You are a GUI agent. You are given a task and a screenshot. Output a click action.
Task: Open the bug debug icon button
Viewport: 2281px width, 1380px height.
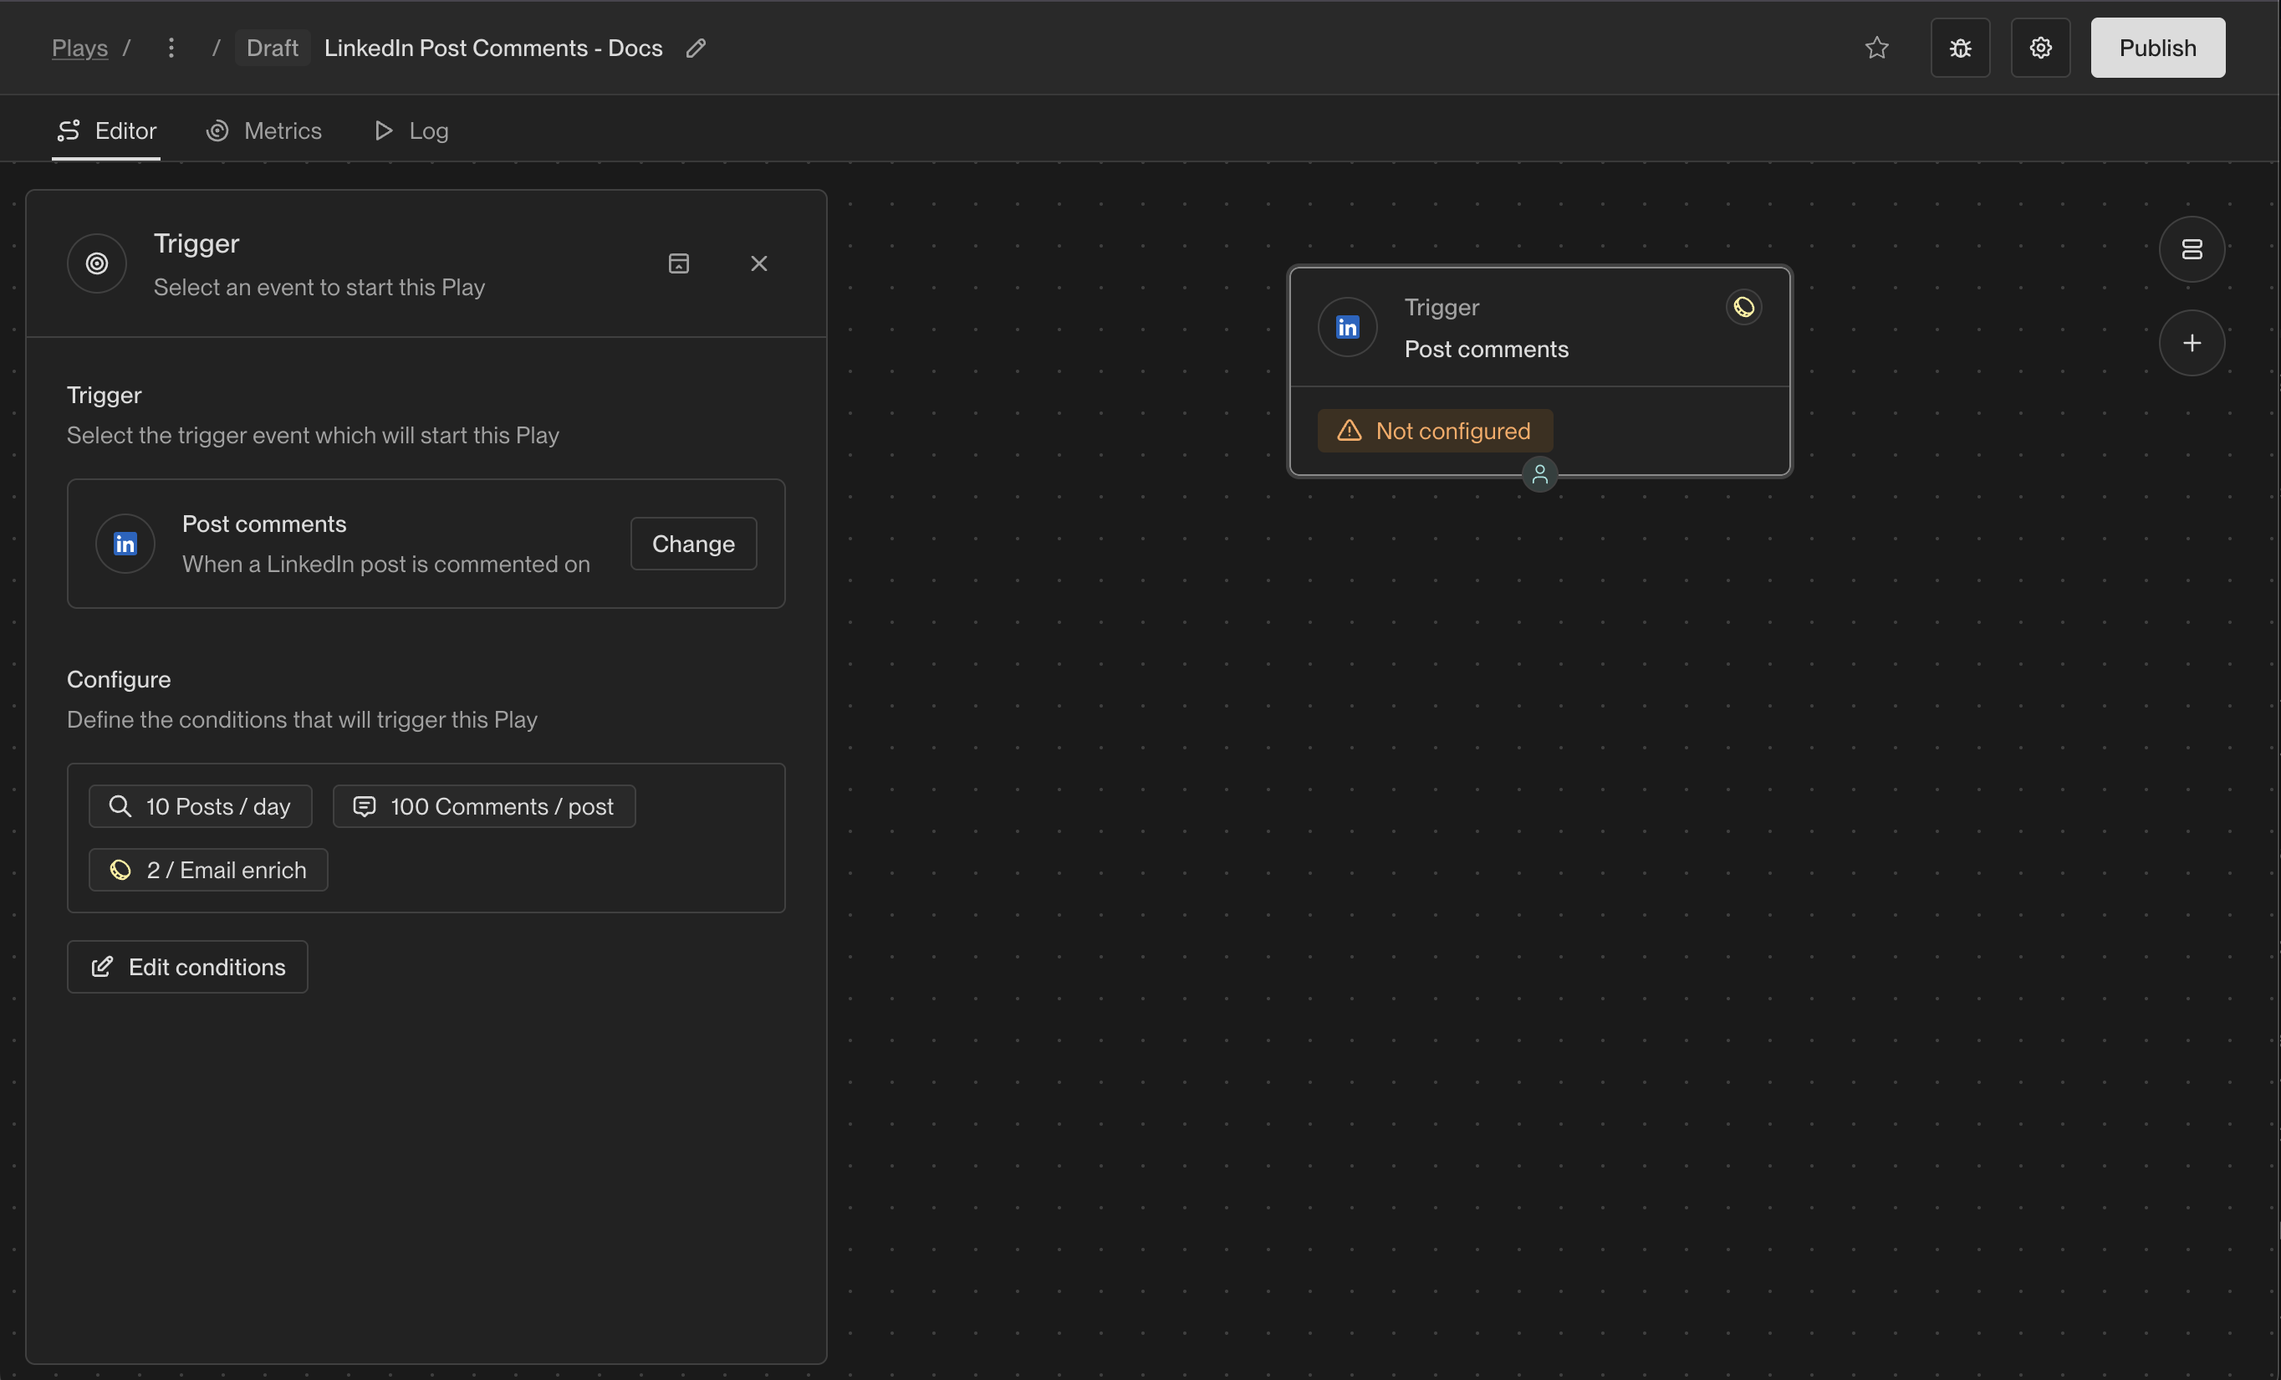[x=1960, y=47]
